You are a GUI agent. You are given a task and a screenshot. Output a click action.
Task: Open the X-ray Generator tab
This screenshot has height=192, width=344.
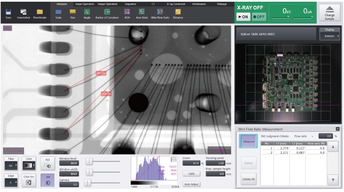tap(176, 4)
